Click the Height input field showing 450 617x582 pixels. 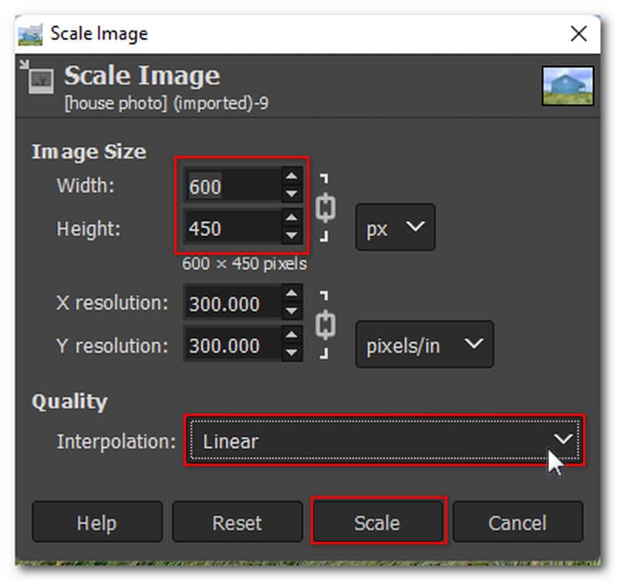pos(233,228)
